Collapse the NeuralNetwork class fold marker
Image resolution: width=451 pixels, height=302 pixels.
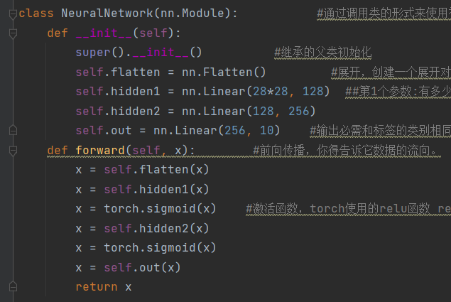(13, 14)
